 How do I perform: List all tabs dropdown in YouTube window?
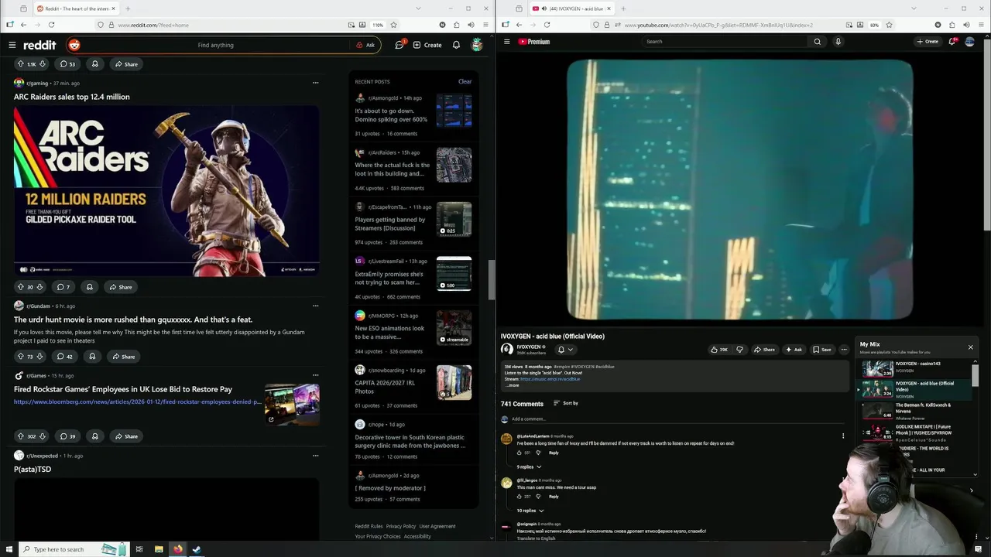click(x=913, y=9)
